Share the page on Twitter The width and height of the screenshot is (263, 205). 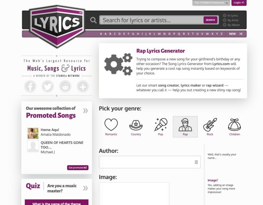pyautogui.click(x=47, y=86)
